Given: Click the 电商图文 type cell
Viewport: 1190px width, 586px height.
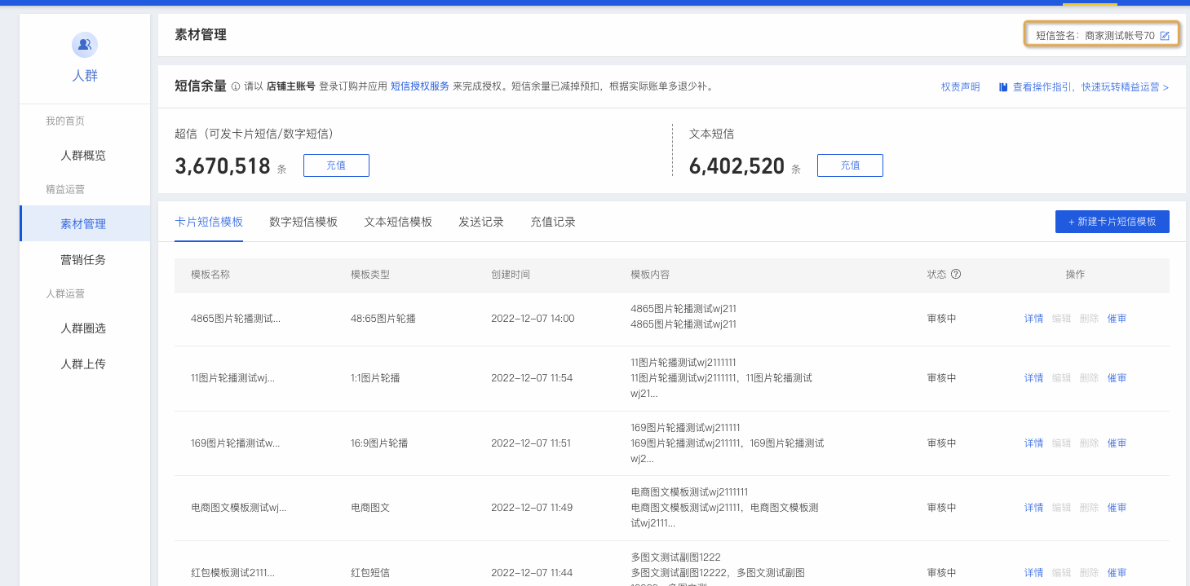Looking at the screenshot, I should tap(370, 508).
